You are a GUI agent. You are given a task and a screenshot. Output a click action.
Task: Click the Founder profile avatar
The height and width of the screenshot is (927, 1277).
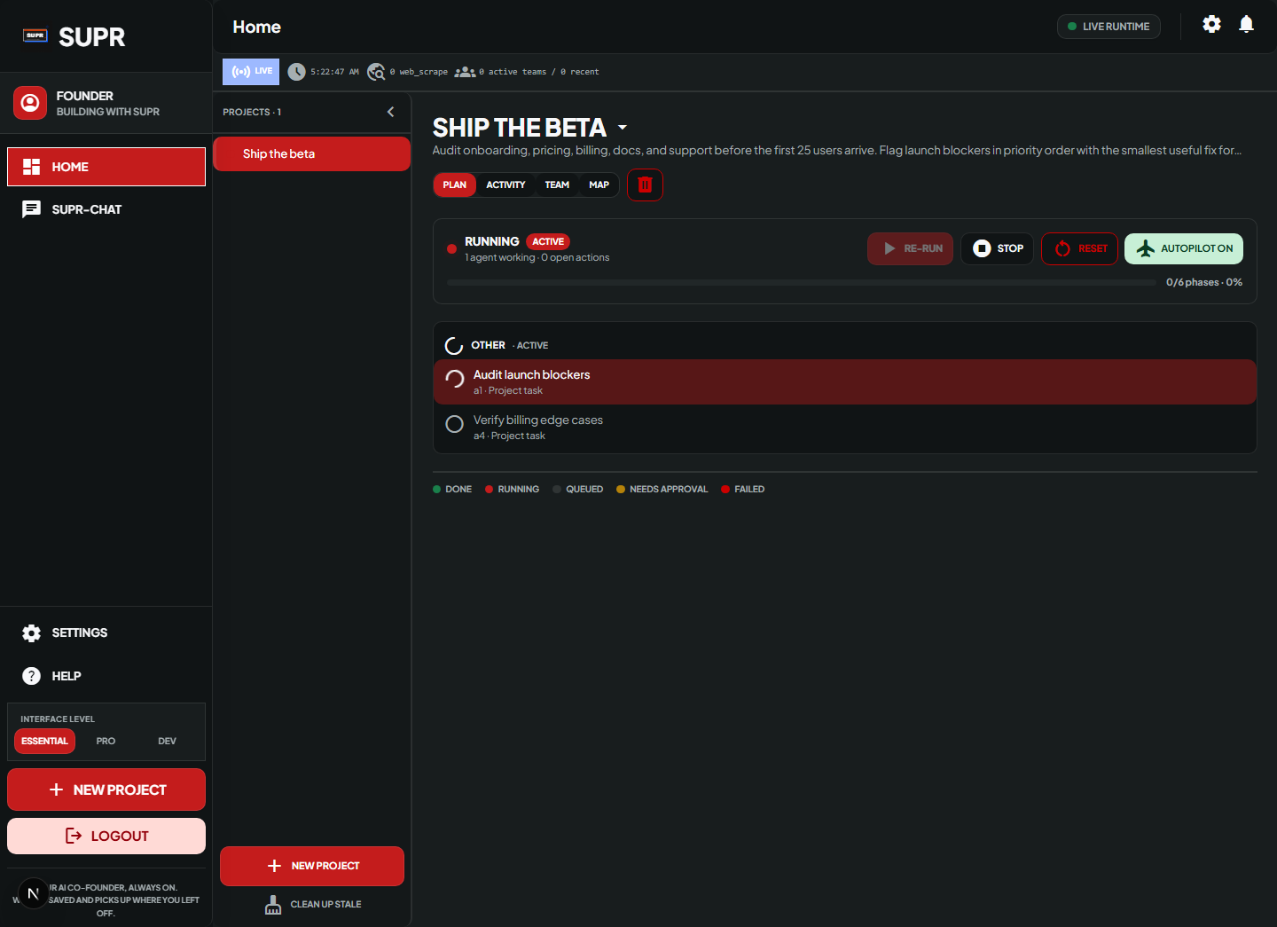pos(30,103)
